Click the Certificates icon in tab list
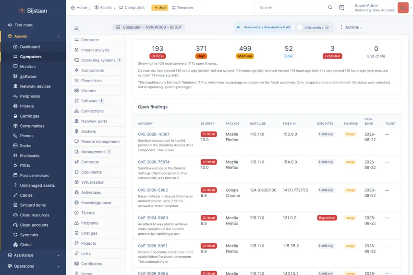 (x=77, y=263)
